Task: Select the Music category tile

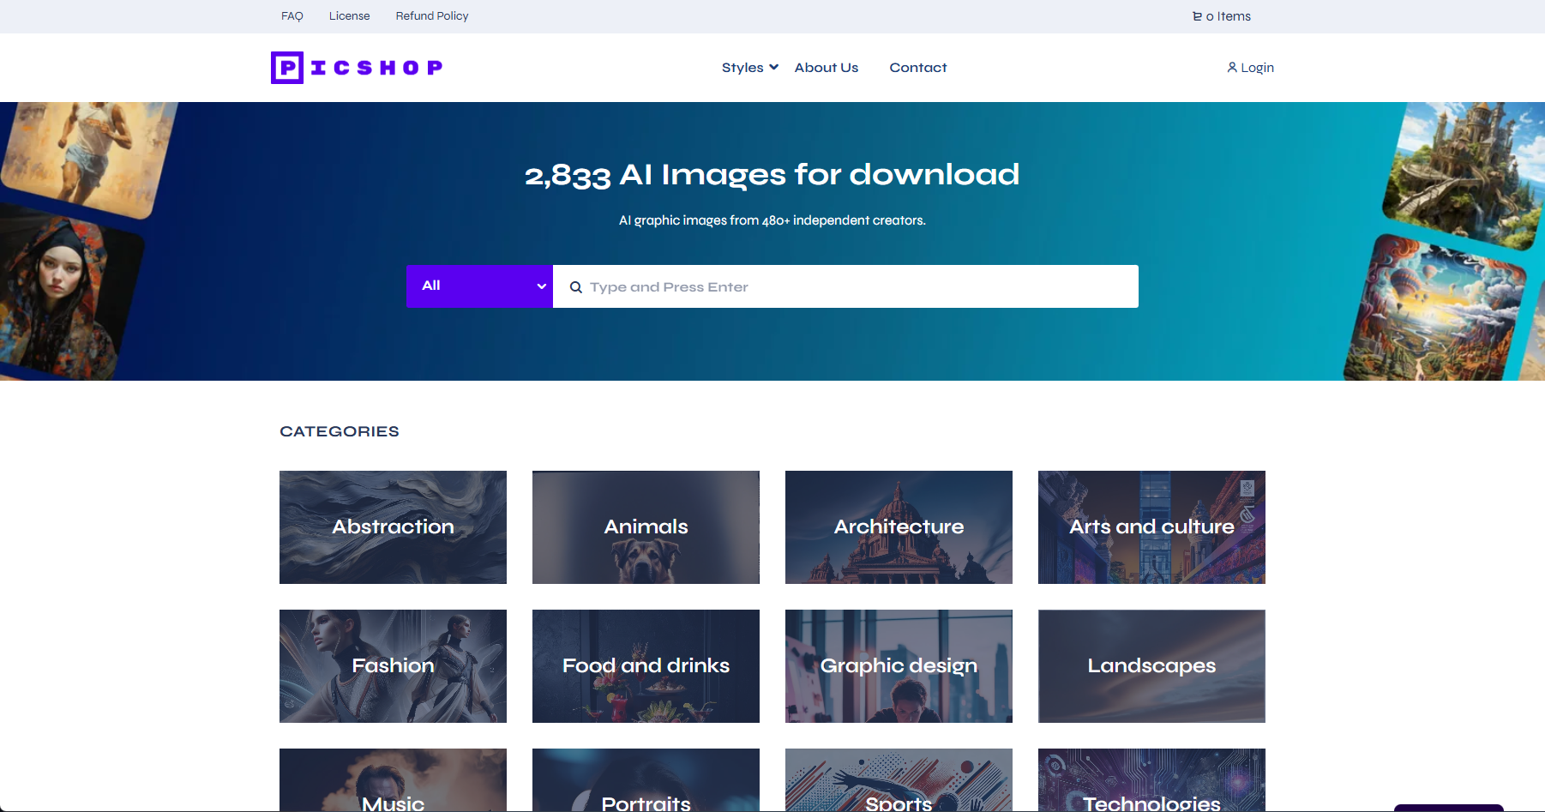Action: (393, 780)
